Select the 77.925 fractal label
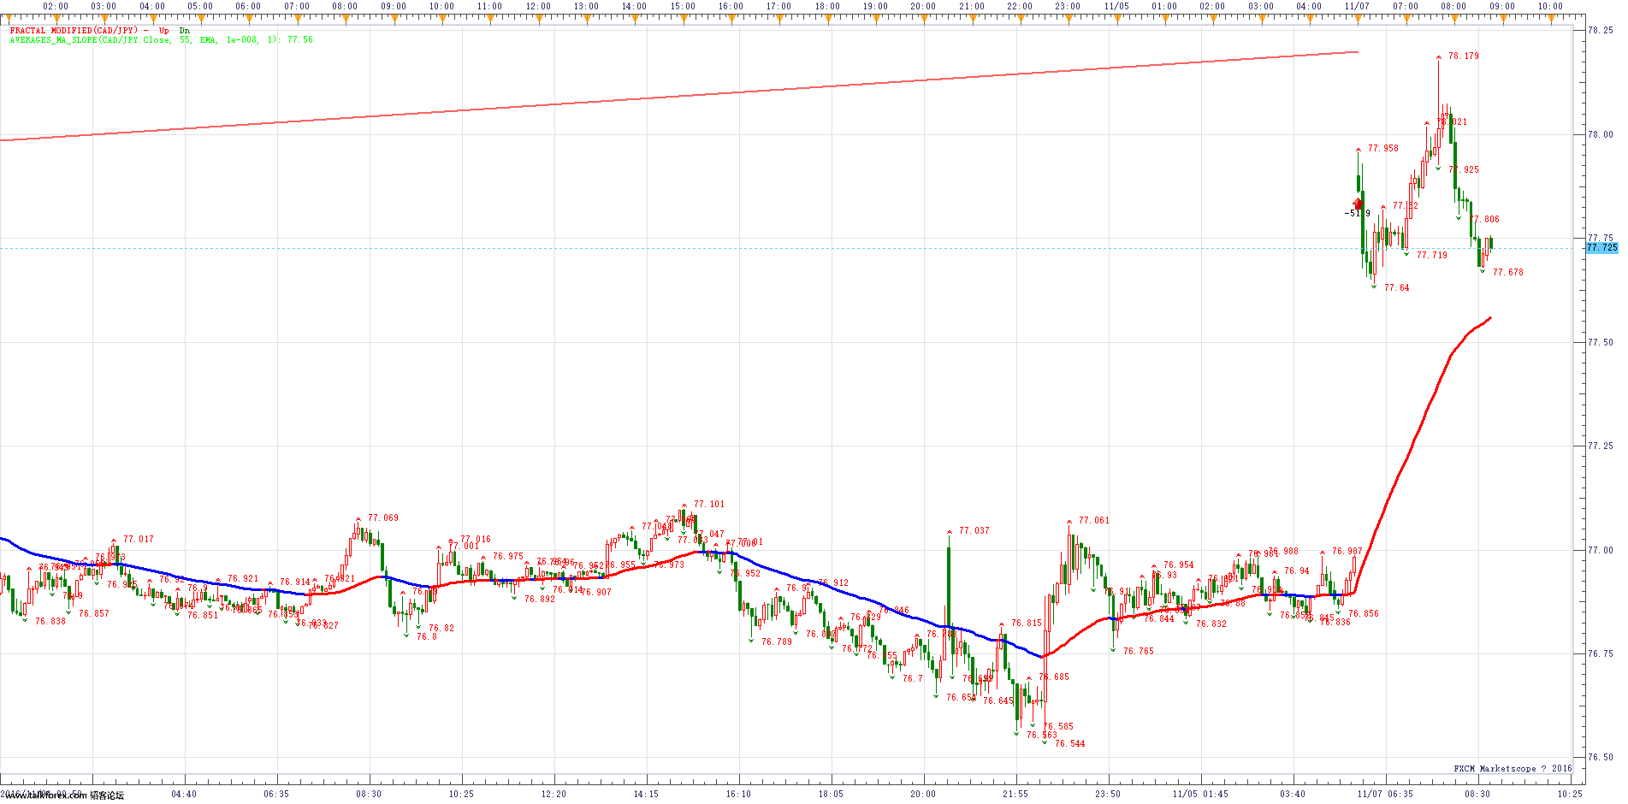The width and height of the screenshot is (1628, 804). pos(1465,170)
